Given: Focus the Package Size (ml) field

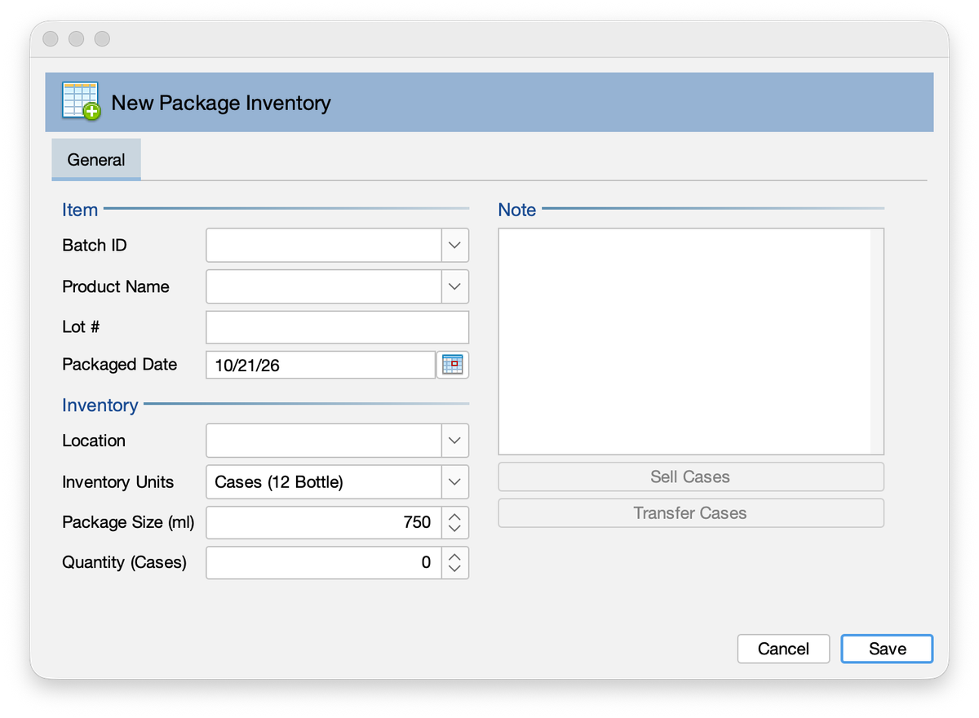Looking at the screenshot, I should [x=324, y=522].
